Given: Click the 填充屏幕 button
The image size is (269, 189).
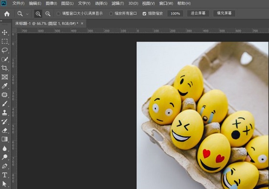Looking at the screenshot, I should click(x=224, y=13).
